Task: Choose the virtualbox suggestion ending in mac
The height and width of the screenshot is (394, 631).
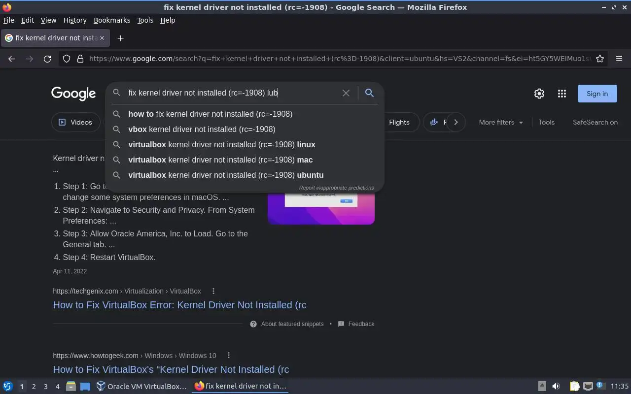Action: [x=245, y=160]
